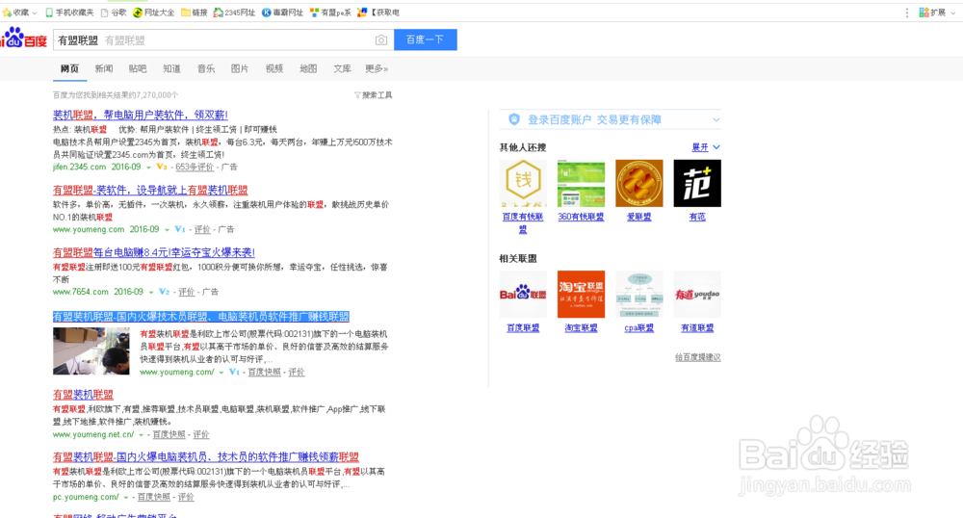Open the short 有盟装机联盟 result title

point(83,395)
